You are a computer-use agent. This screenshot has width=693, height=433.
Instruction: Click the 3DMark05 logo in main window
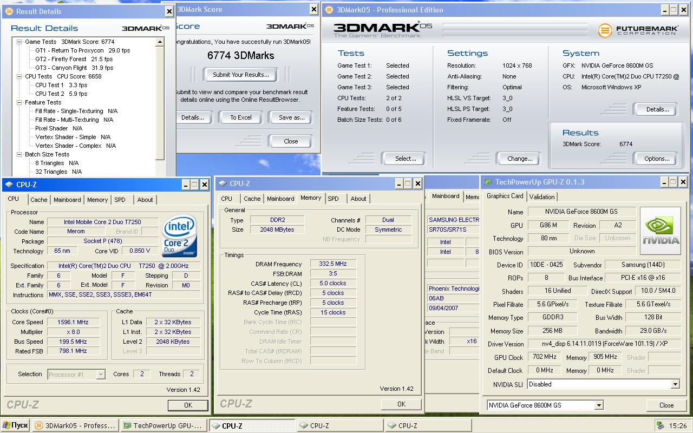pos(383,30)
